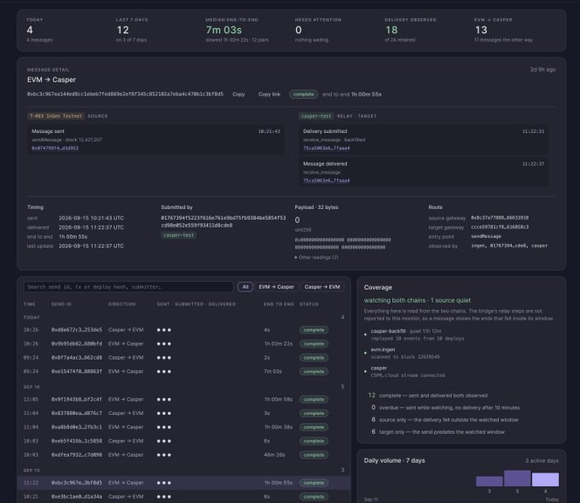Image resolution: width=580 pixels, height=503 pixels.
Task: Click the 6 target only coverage line
Action: (438, 432)
